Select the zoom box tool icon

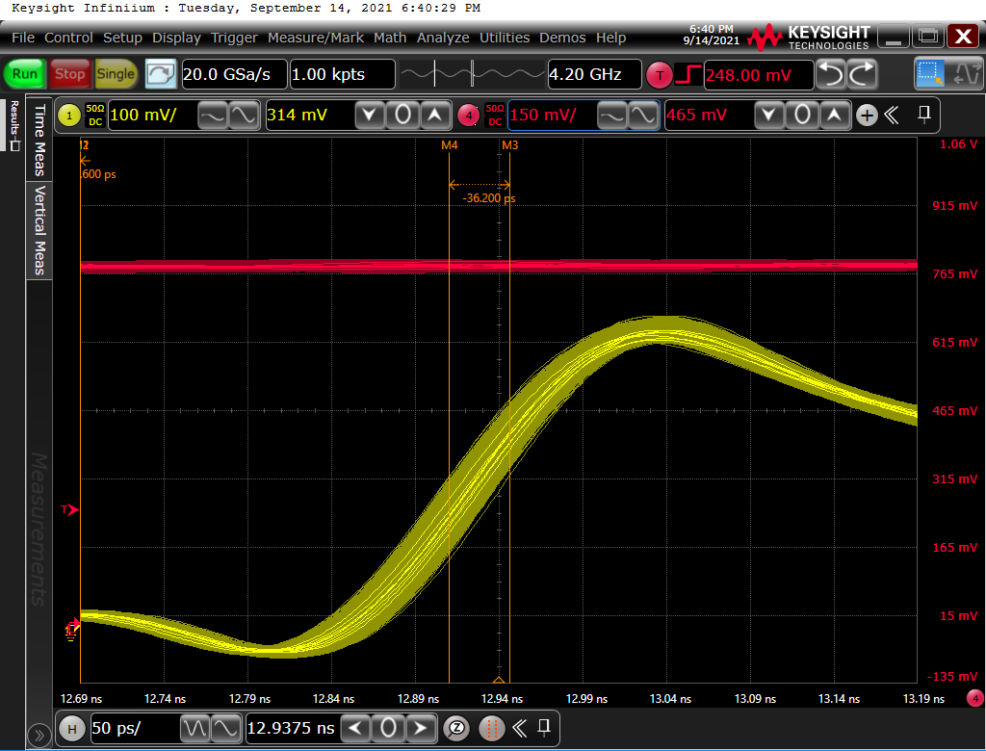click(x=930, y=74)
